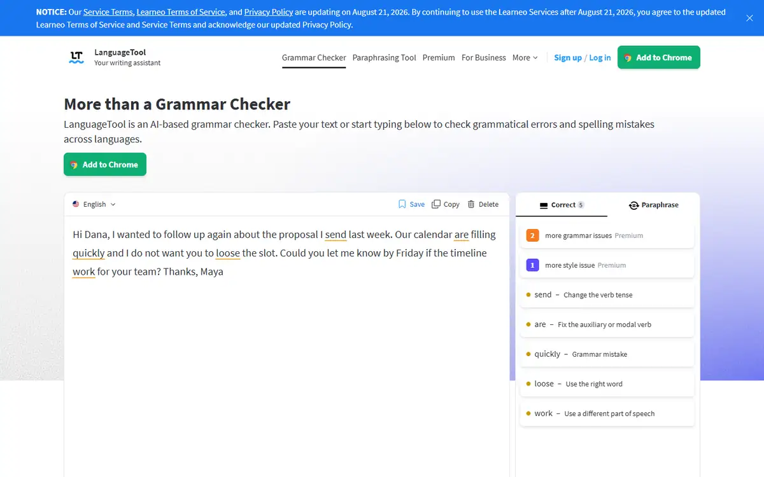Viewport: 764px width, 477px height.
Task: Open the Privacy Policy link in notice
Action: tap(268, 12)
